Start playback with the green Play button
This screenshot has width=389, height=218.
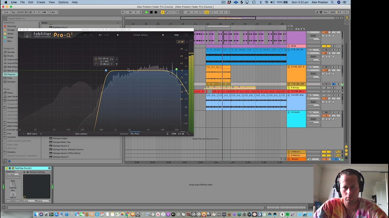coord(147,12)
